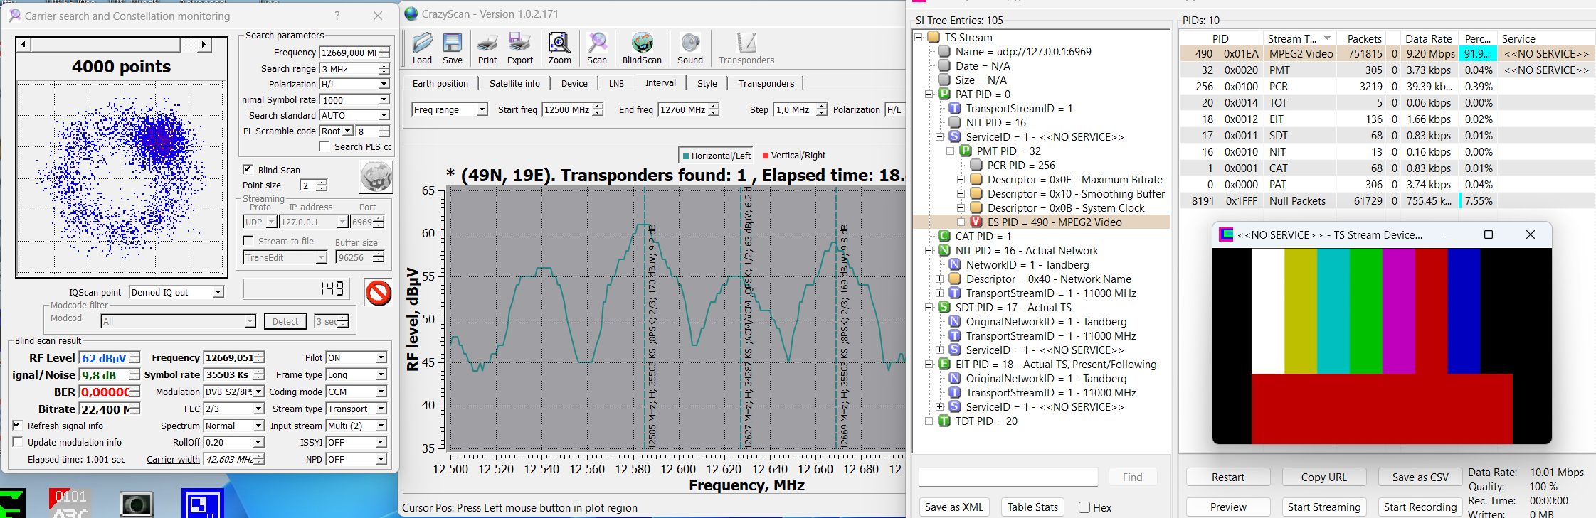Click the Carrier width link
Screen dimensions: 1596x518
[x=173, y=459]
